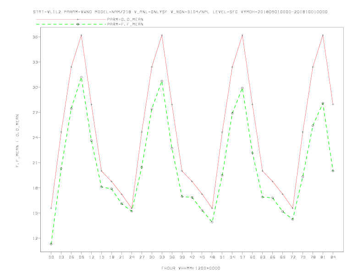Click y-axis tick label 36
Viewport: 363px width, 280px height.
pyautogui.click(x=35, y=37)
